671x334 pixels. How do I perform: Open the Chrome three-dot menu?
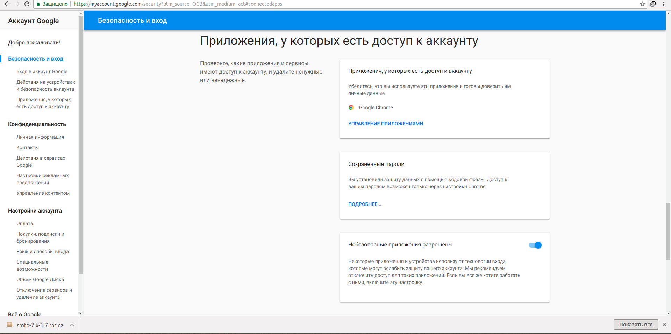[663, 4]
